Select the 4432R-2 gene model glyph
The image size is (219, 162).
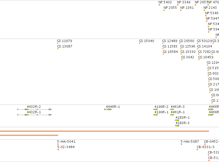[x=35, y=109]
